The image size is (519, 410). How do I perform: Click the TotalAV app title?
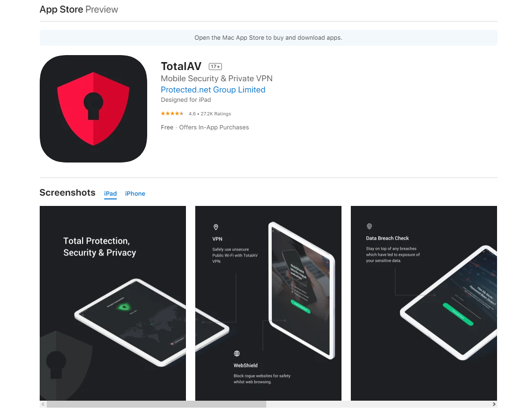pos(181,66)
